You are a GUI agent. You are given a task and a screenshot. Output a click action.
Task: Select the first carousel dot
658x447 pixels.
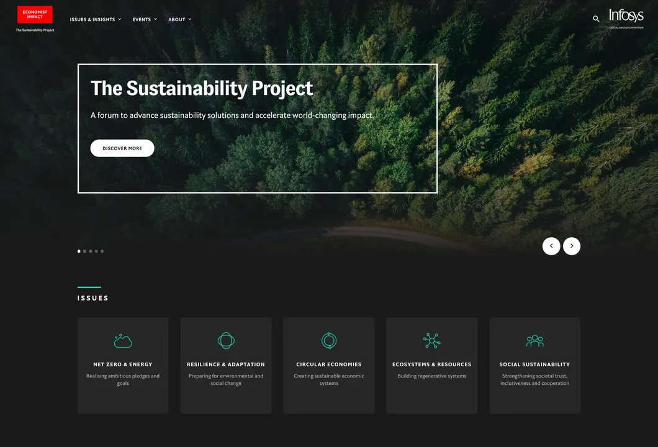pyautogui.click(x=79, y=251)
